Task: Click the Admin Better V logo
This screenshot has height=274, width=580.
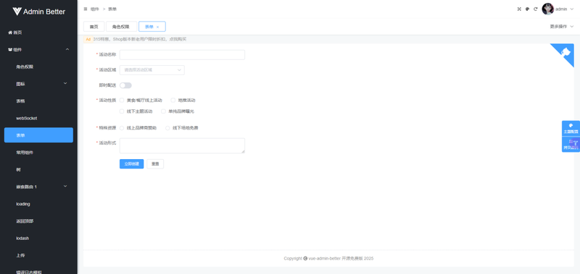Action: 17,12
